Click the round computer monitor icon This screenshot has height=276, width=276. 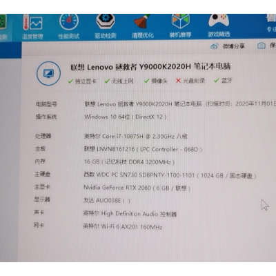[48, 74]
